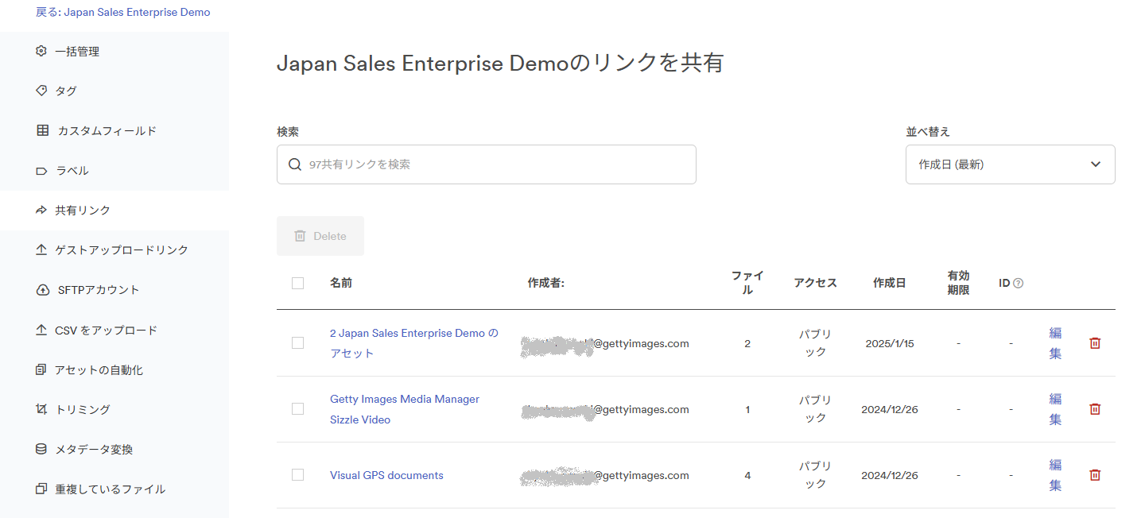Click the duplicate icon beside 重複しているファイル
1141x518 pixels.
point(41,489)
